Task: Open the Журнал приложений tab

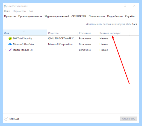Action: point(57,16)
